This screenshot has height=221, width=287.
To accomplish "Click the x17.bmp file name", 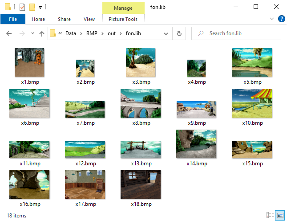I will [x=86, y=204].
